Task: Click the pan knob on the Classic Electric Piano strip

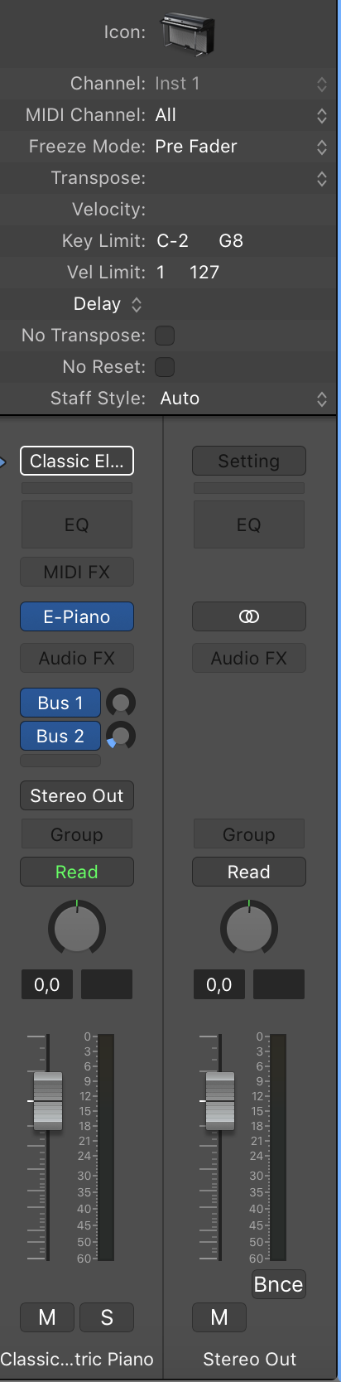Action: 77,927
